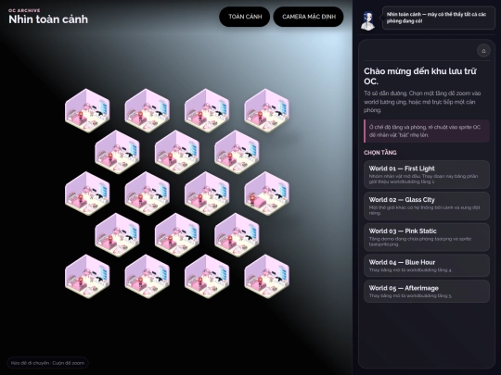Open the first room in the top row
This screenshot has height=375, width=501.
[87, 111]
